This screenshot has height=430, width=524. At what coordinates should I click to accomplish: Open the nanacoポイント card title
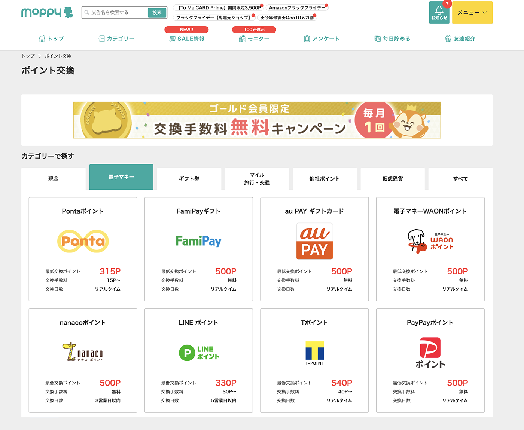point(83,322)
